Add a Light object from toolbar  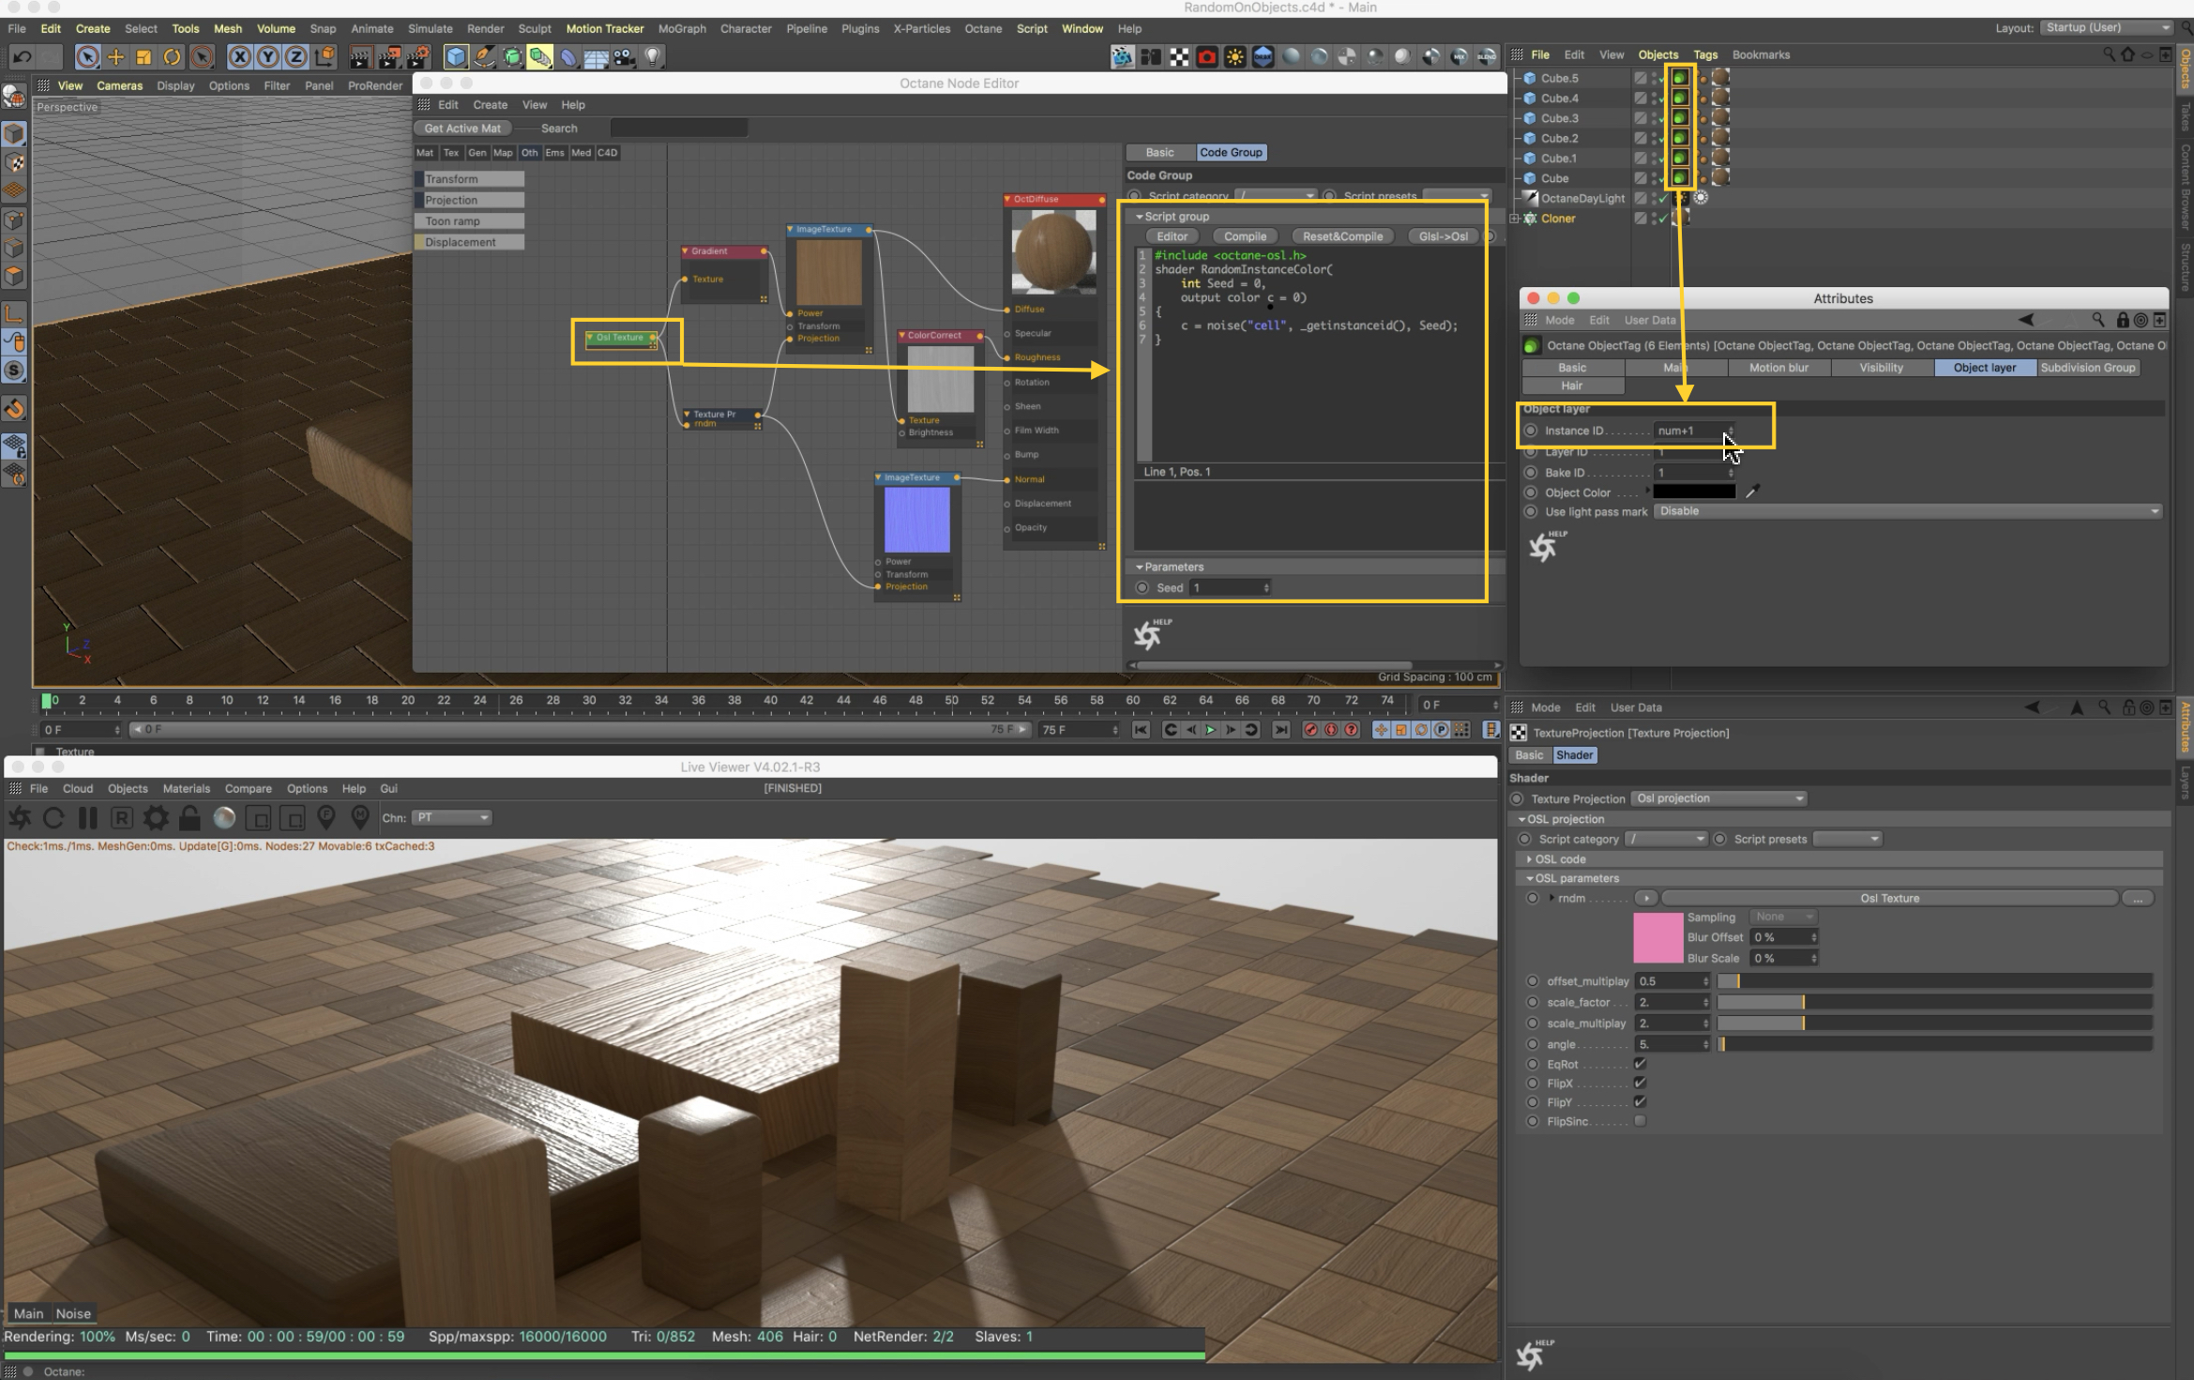pos(653,57)
